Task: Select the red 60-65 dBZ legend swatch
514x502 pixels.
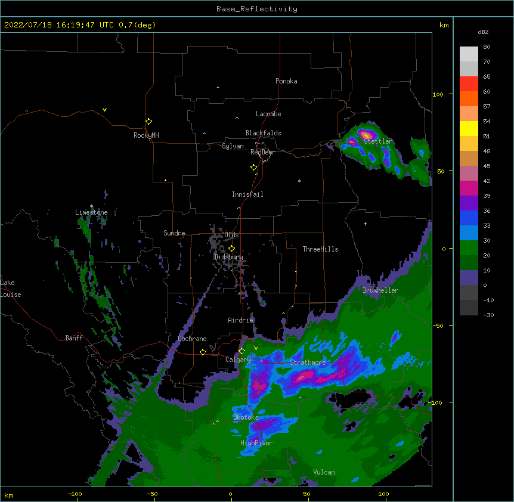Action: (469, 84)
